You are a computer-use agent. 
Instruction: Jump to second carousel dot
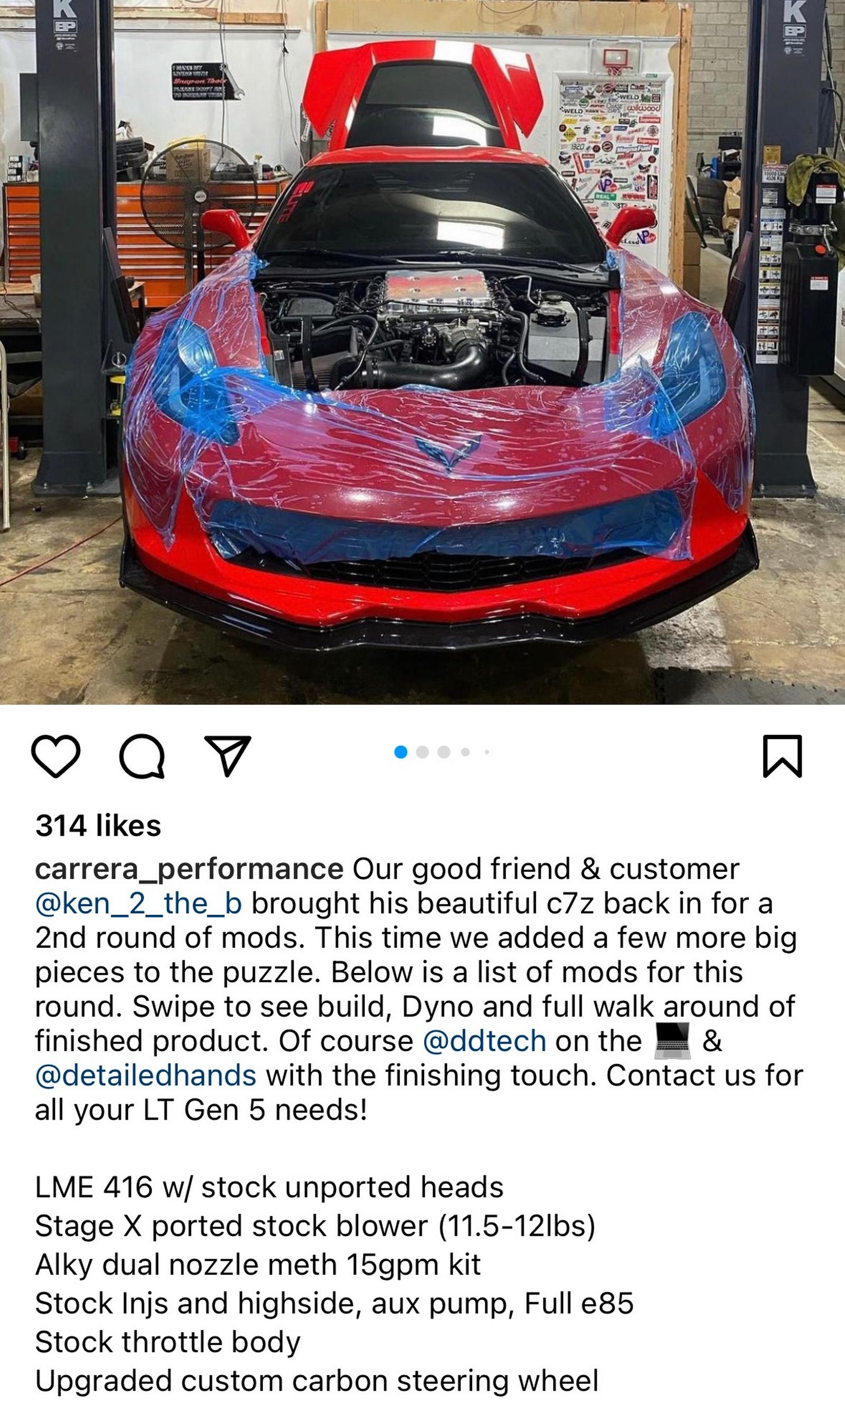coord(422,752)
